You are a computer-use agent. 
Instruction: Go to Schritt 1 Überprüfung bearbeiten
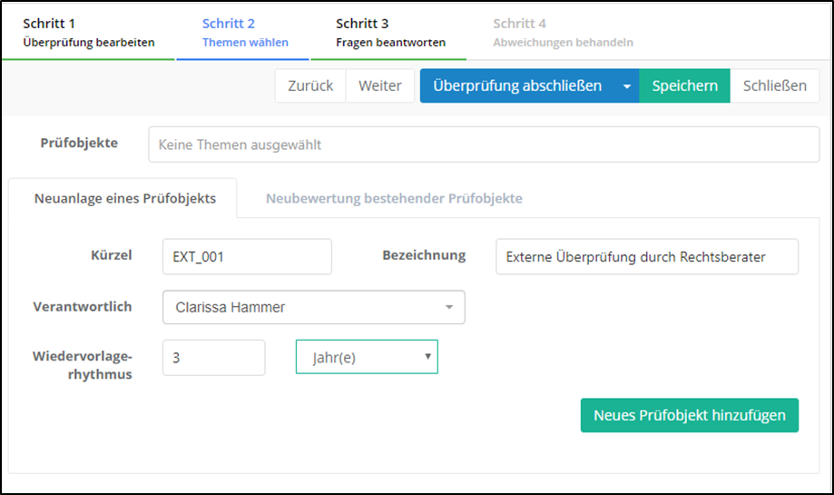88,33
